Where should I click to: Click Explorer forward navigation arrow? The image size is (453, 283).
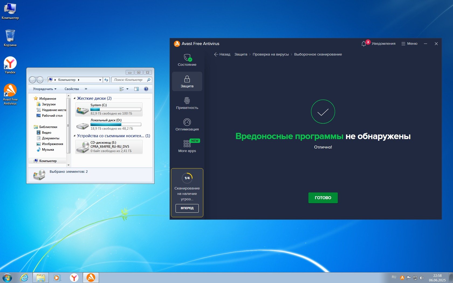[x=40, y=80]
